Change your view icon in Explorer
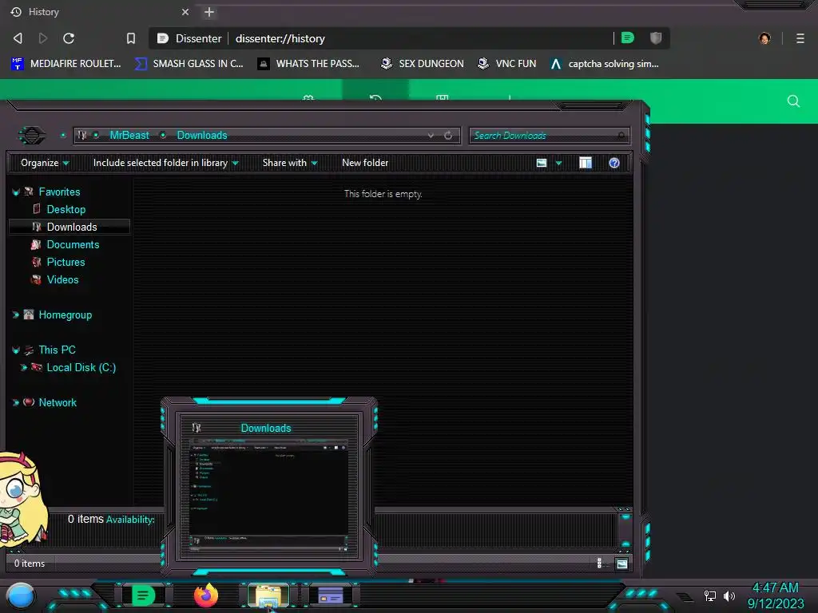Image resolution: width=818 pixels, height=613 pixels. (x=542, y=163)
